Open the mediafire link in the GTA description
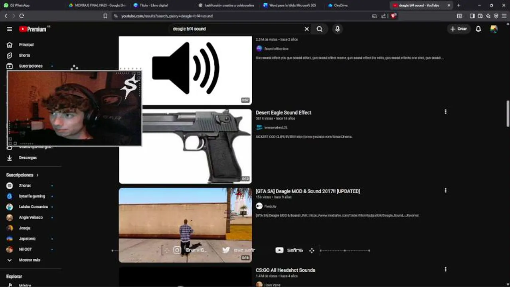 [x=364, y=215]
